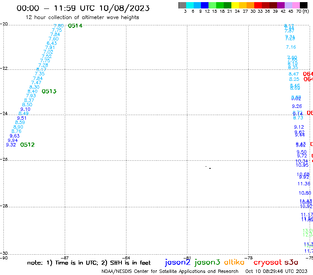
Task: Click the wave height value '8.59'
Action: click(20, 122)
